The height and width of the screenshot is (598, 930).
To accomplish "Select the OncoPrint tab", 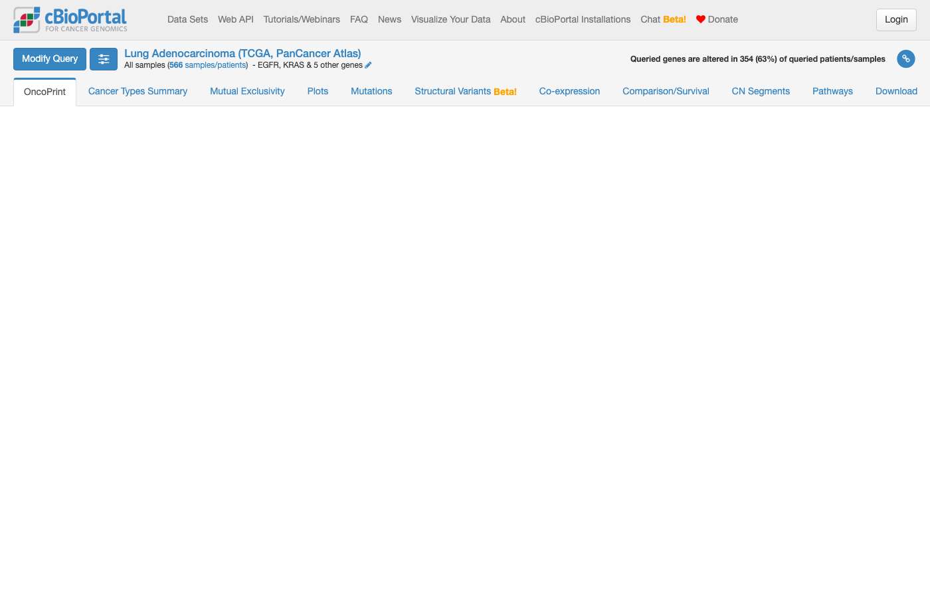I will [x=45, y=92].
